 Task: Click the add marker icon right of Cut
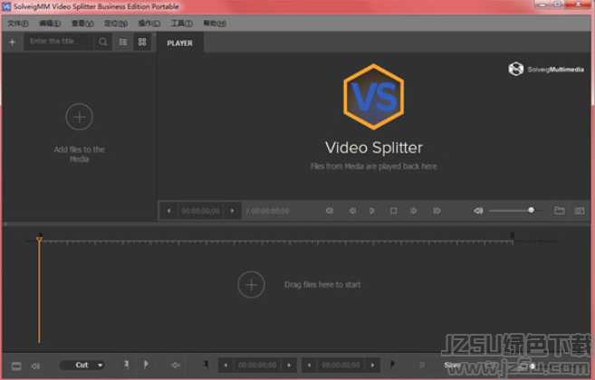127,365
